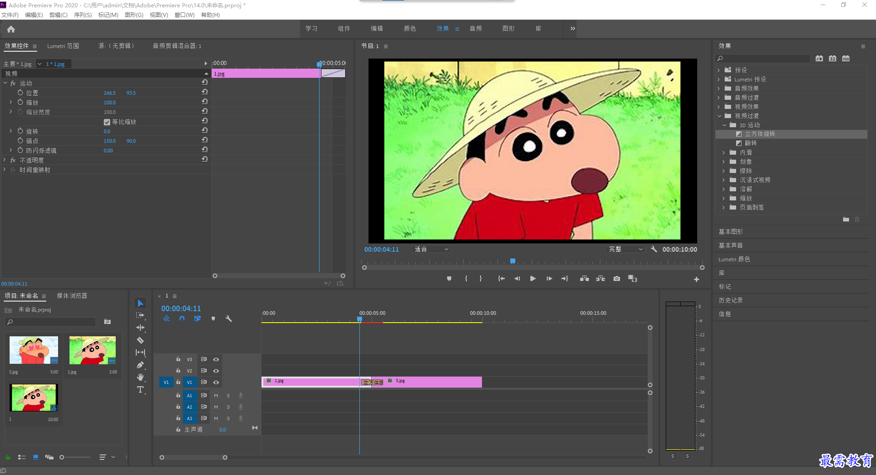Select the 5.jpg thumbnail in Project panel
This screenshot has width=876, height=475.
(34, 351)
